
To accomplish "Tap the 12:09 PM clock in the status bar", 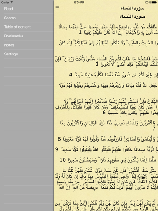I will pos(79,2).
